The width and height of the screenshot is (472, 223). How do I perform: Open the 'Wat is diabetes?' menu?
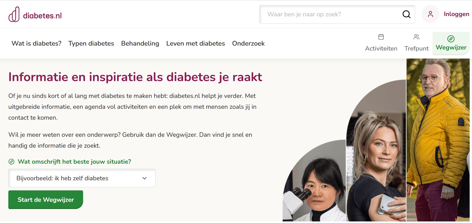pyautogui.click(x=36, y=43)
